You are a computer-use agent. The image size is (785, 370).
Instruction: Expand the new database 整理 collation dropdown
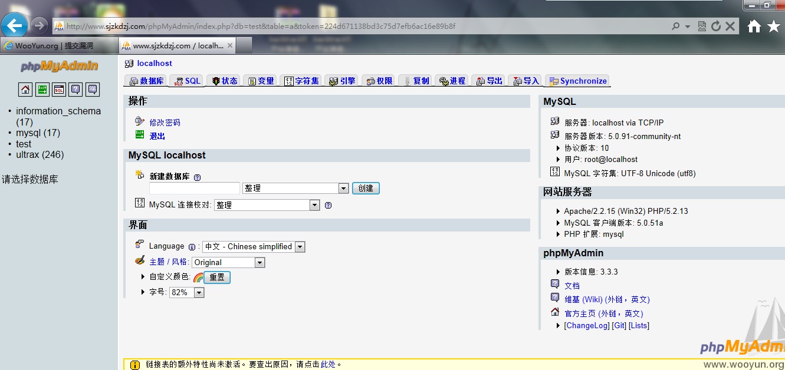[295, 189]
